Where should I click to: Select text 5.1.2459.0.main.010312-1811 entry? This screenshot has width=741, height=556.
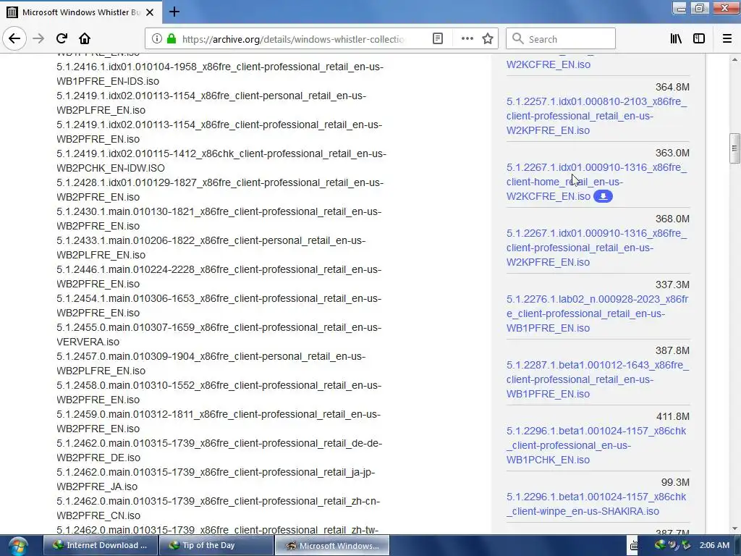[219, 421]
